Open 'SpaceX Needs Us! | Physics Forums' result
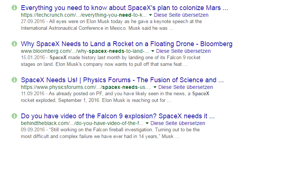Screen dimensions: 298x186 coord(122,80)
